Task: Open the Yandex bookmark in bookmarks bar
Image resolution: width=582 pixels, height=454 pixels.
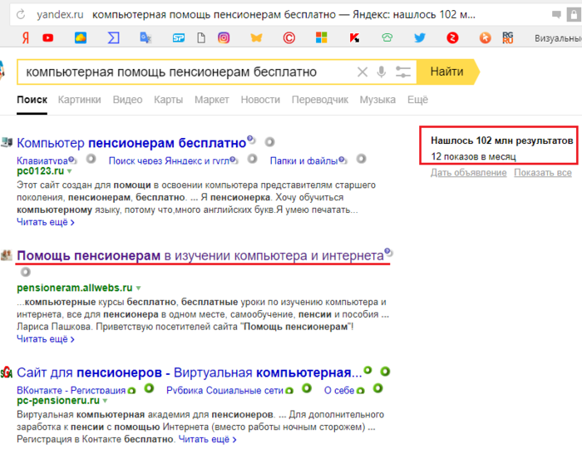Action: (25, 38)
